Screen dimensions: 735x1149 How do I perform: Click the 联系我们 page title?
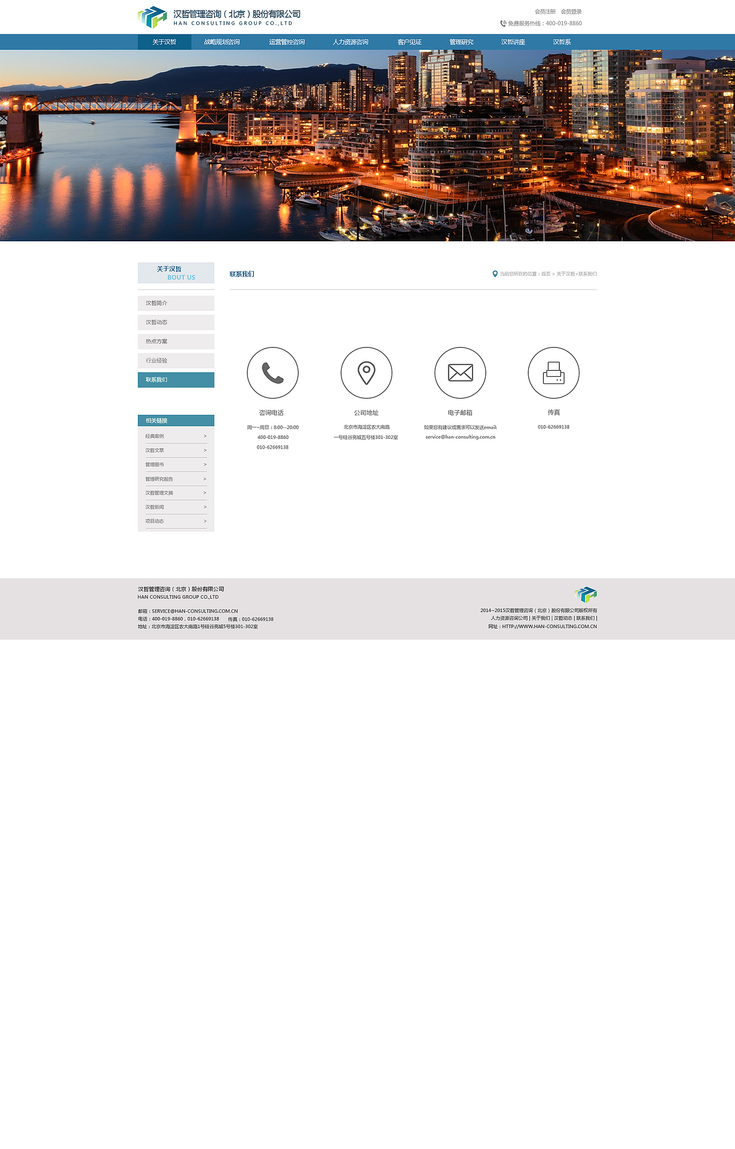tap(242, 274)
